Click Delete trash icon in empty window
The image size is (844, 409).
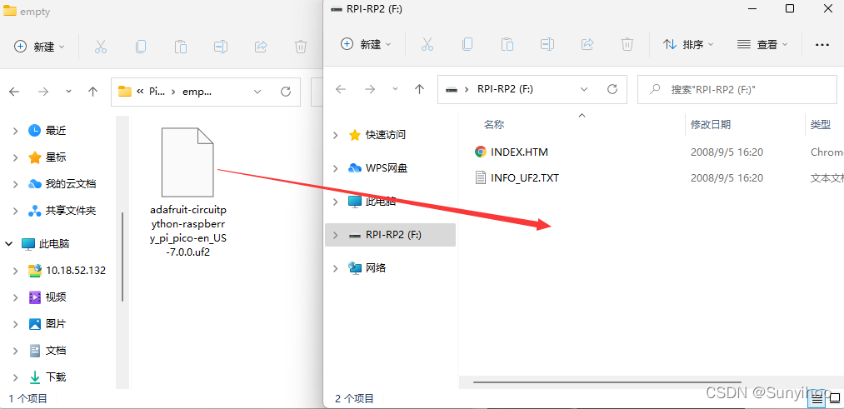point(300,47)
